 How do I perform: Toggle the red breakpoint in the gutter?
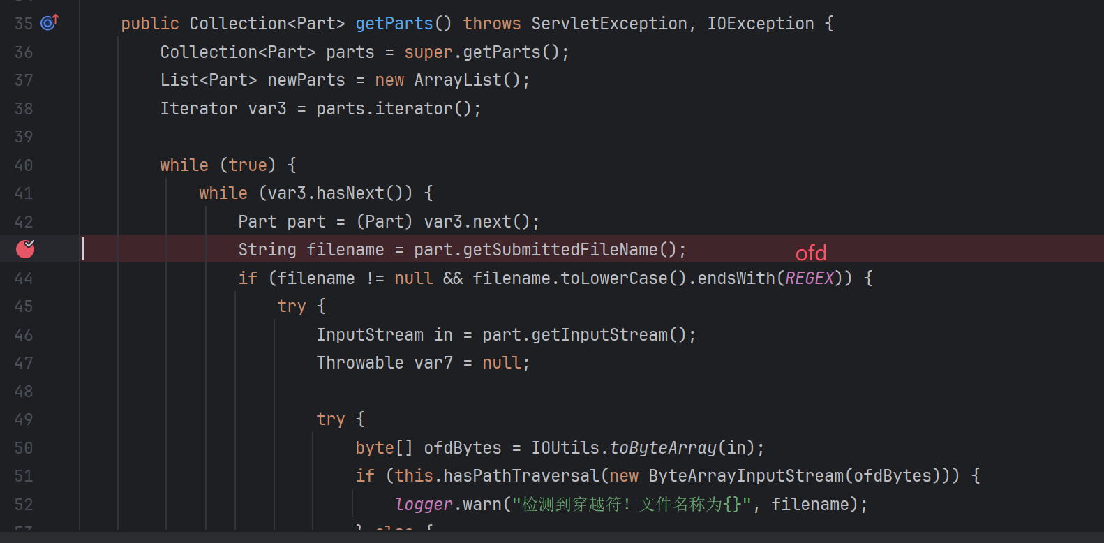tap(25, 248)
